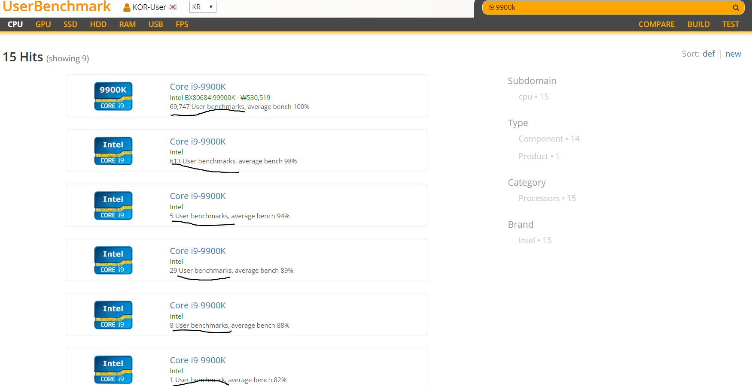Click the South Korea flag icon

pos(173,7)
